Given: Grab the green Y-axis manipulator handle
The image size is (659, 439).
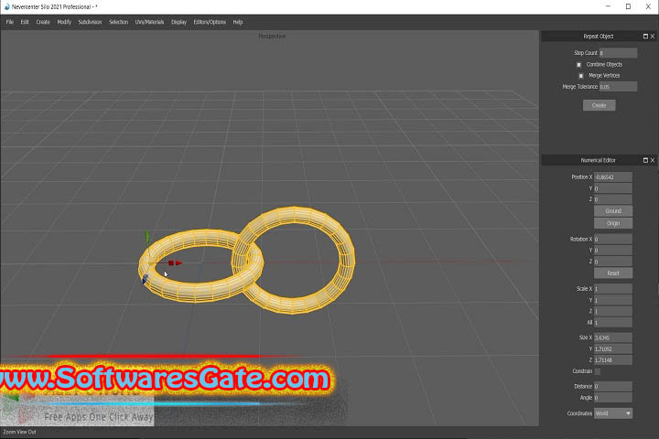Looking at the screenshot, I should pyautogui.click(x=148, y=236).
